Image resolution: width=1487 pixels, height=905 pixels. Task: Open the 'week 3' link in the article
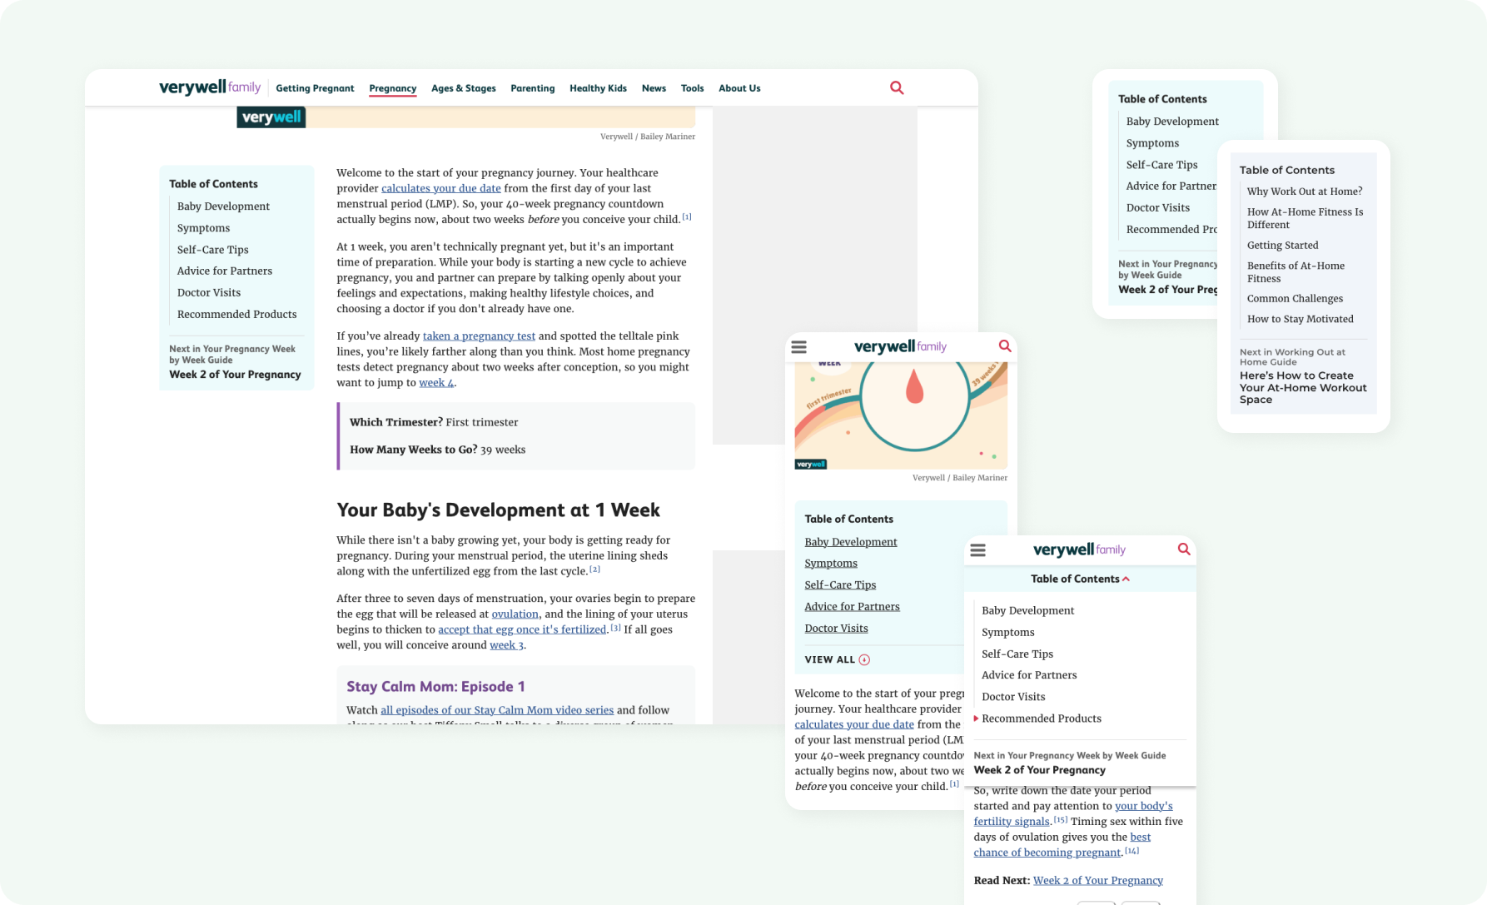coord(506,645)
